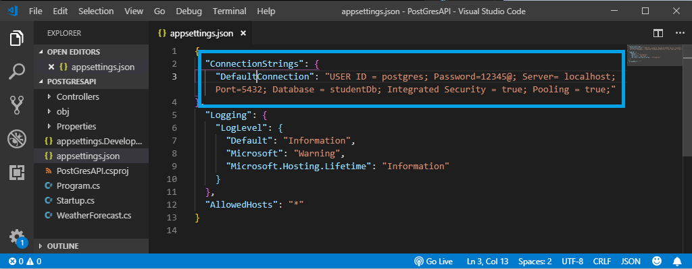692x269 pixels.
Task: Split the editor with the layout icon
Action: pyautogui.click(x=658, y=33)
